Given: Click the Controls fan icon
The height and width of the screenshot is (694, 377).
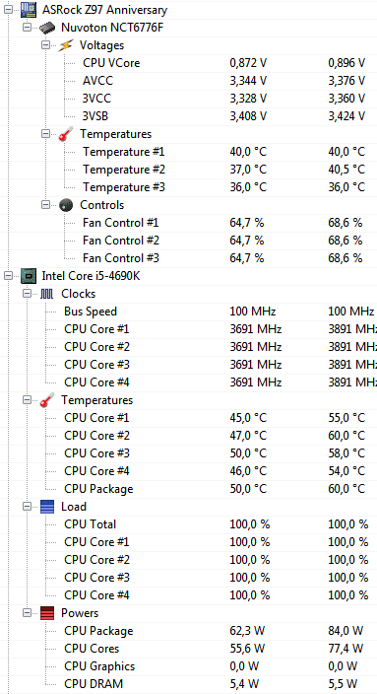Looking at the screenshot, I should point(66,205).
